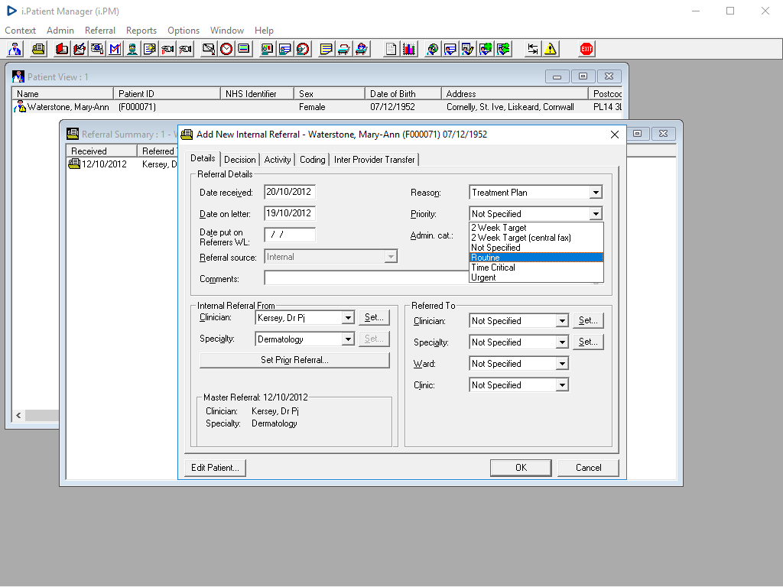The image size is (783, 587).
Task: Click the Date put on Referrers WL field
Action: [290, 235]
